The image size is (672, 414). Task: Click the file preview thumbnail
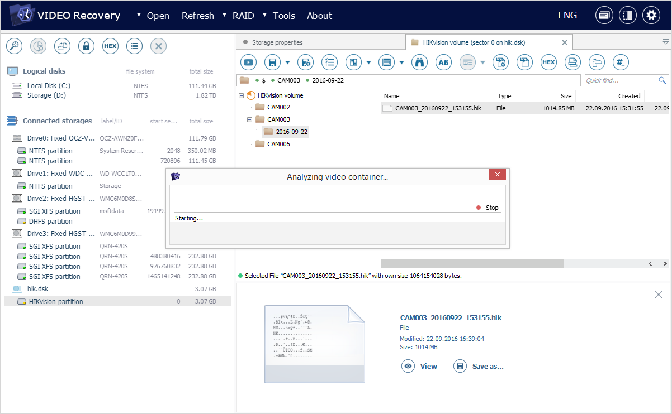coord(314,344)
